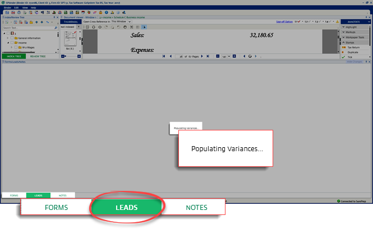Image resolution: width=373 pixels, height=234 pixels.
Task: Click the yellow folder icon in tree toolbar
Action: tap(31, 22)
